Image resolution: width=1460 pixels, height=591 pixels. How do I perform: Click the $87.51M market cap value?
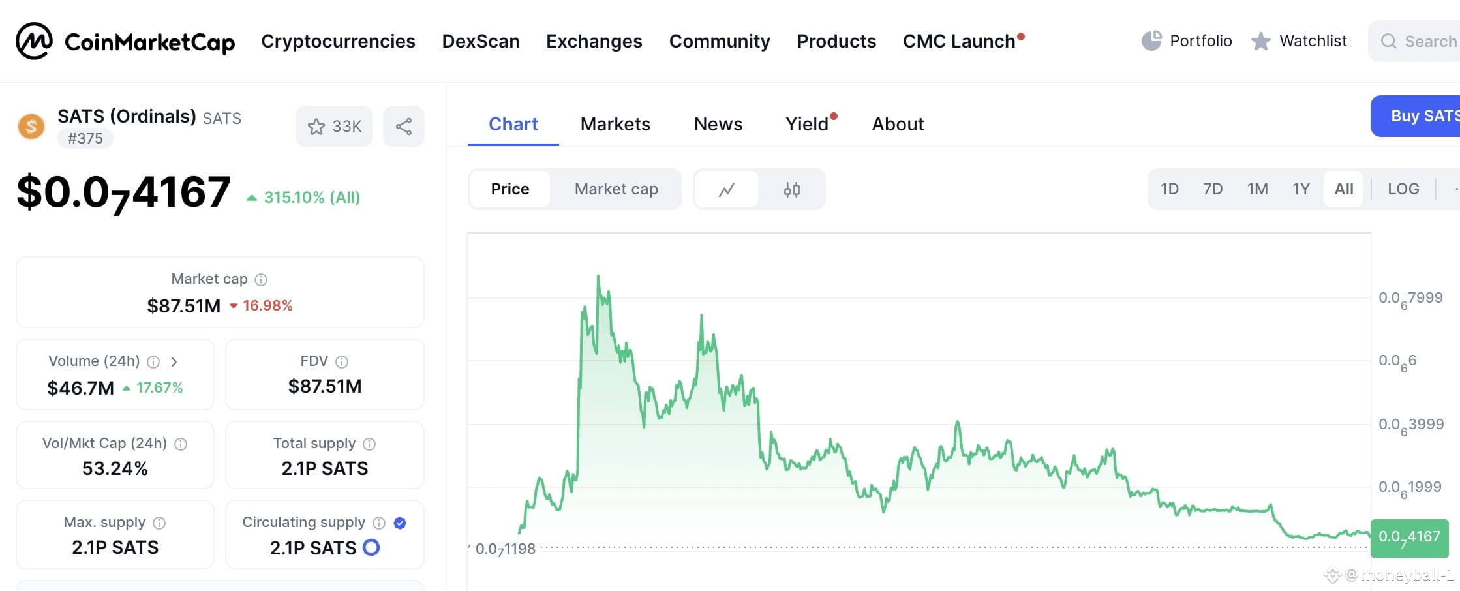(184, 306)
